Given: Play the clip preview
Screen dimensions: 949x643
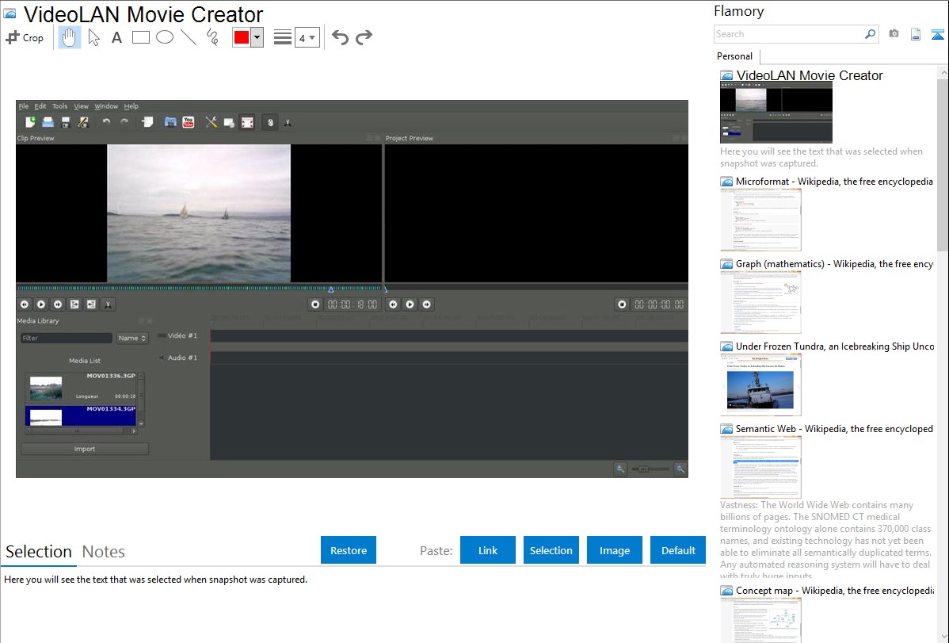Looking at the screenshot, I should click(x=41, y=304).
